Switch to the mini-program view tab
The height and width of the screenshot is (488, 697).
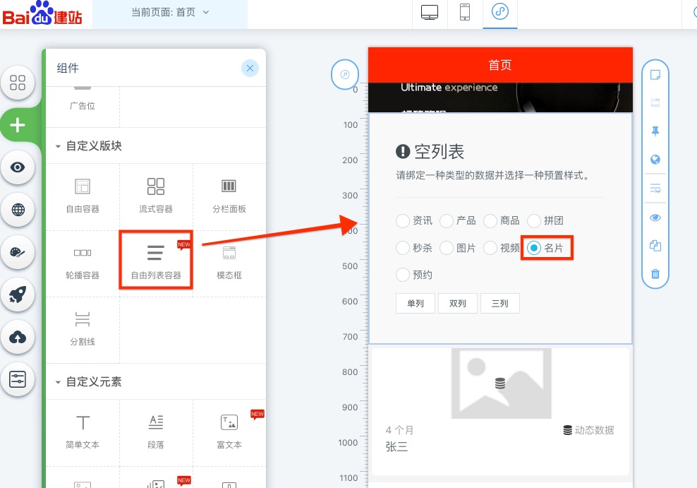pos(499,13)
